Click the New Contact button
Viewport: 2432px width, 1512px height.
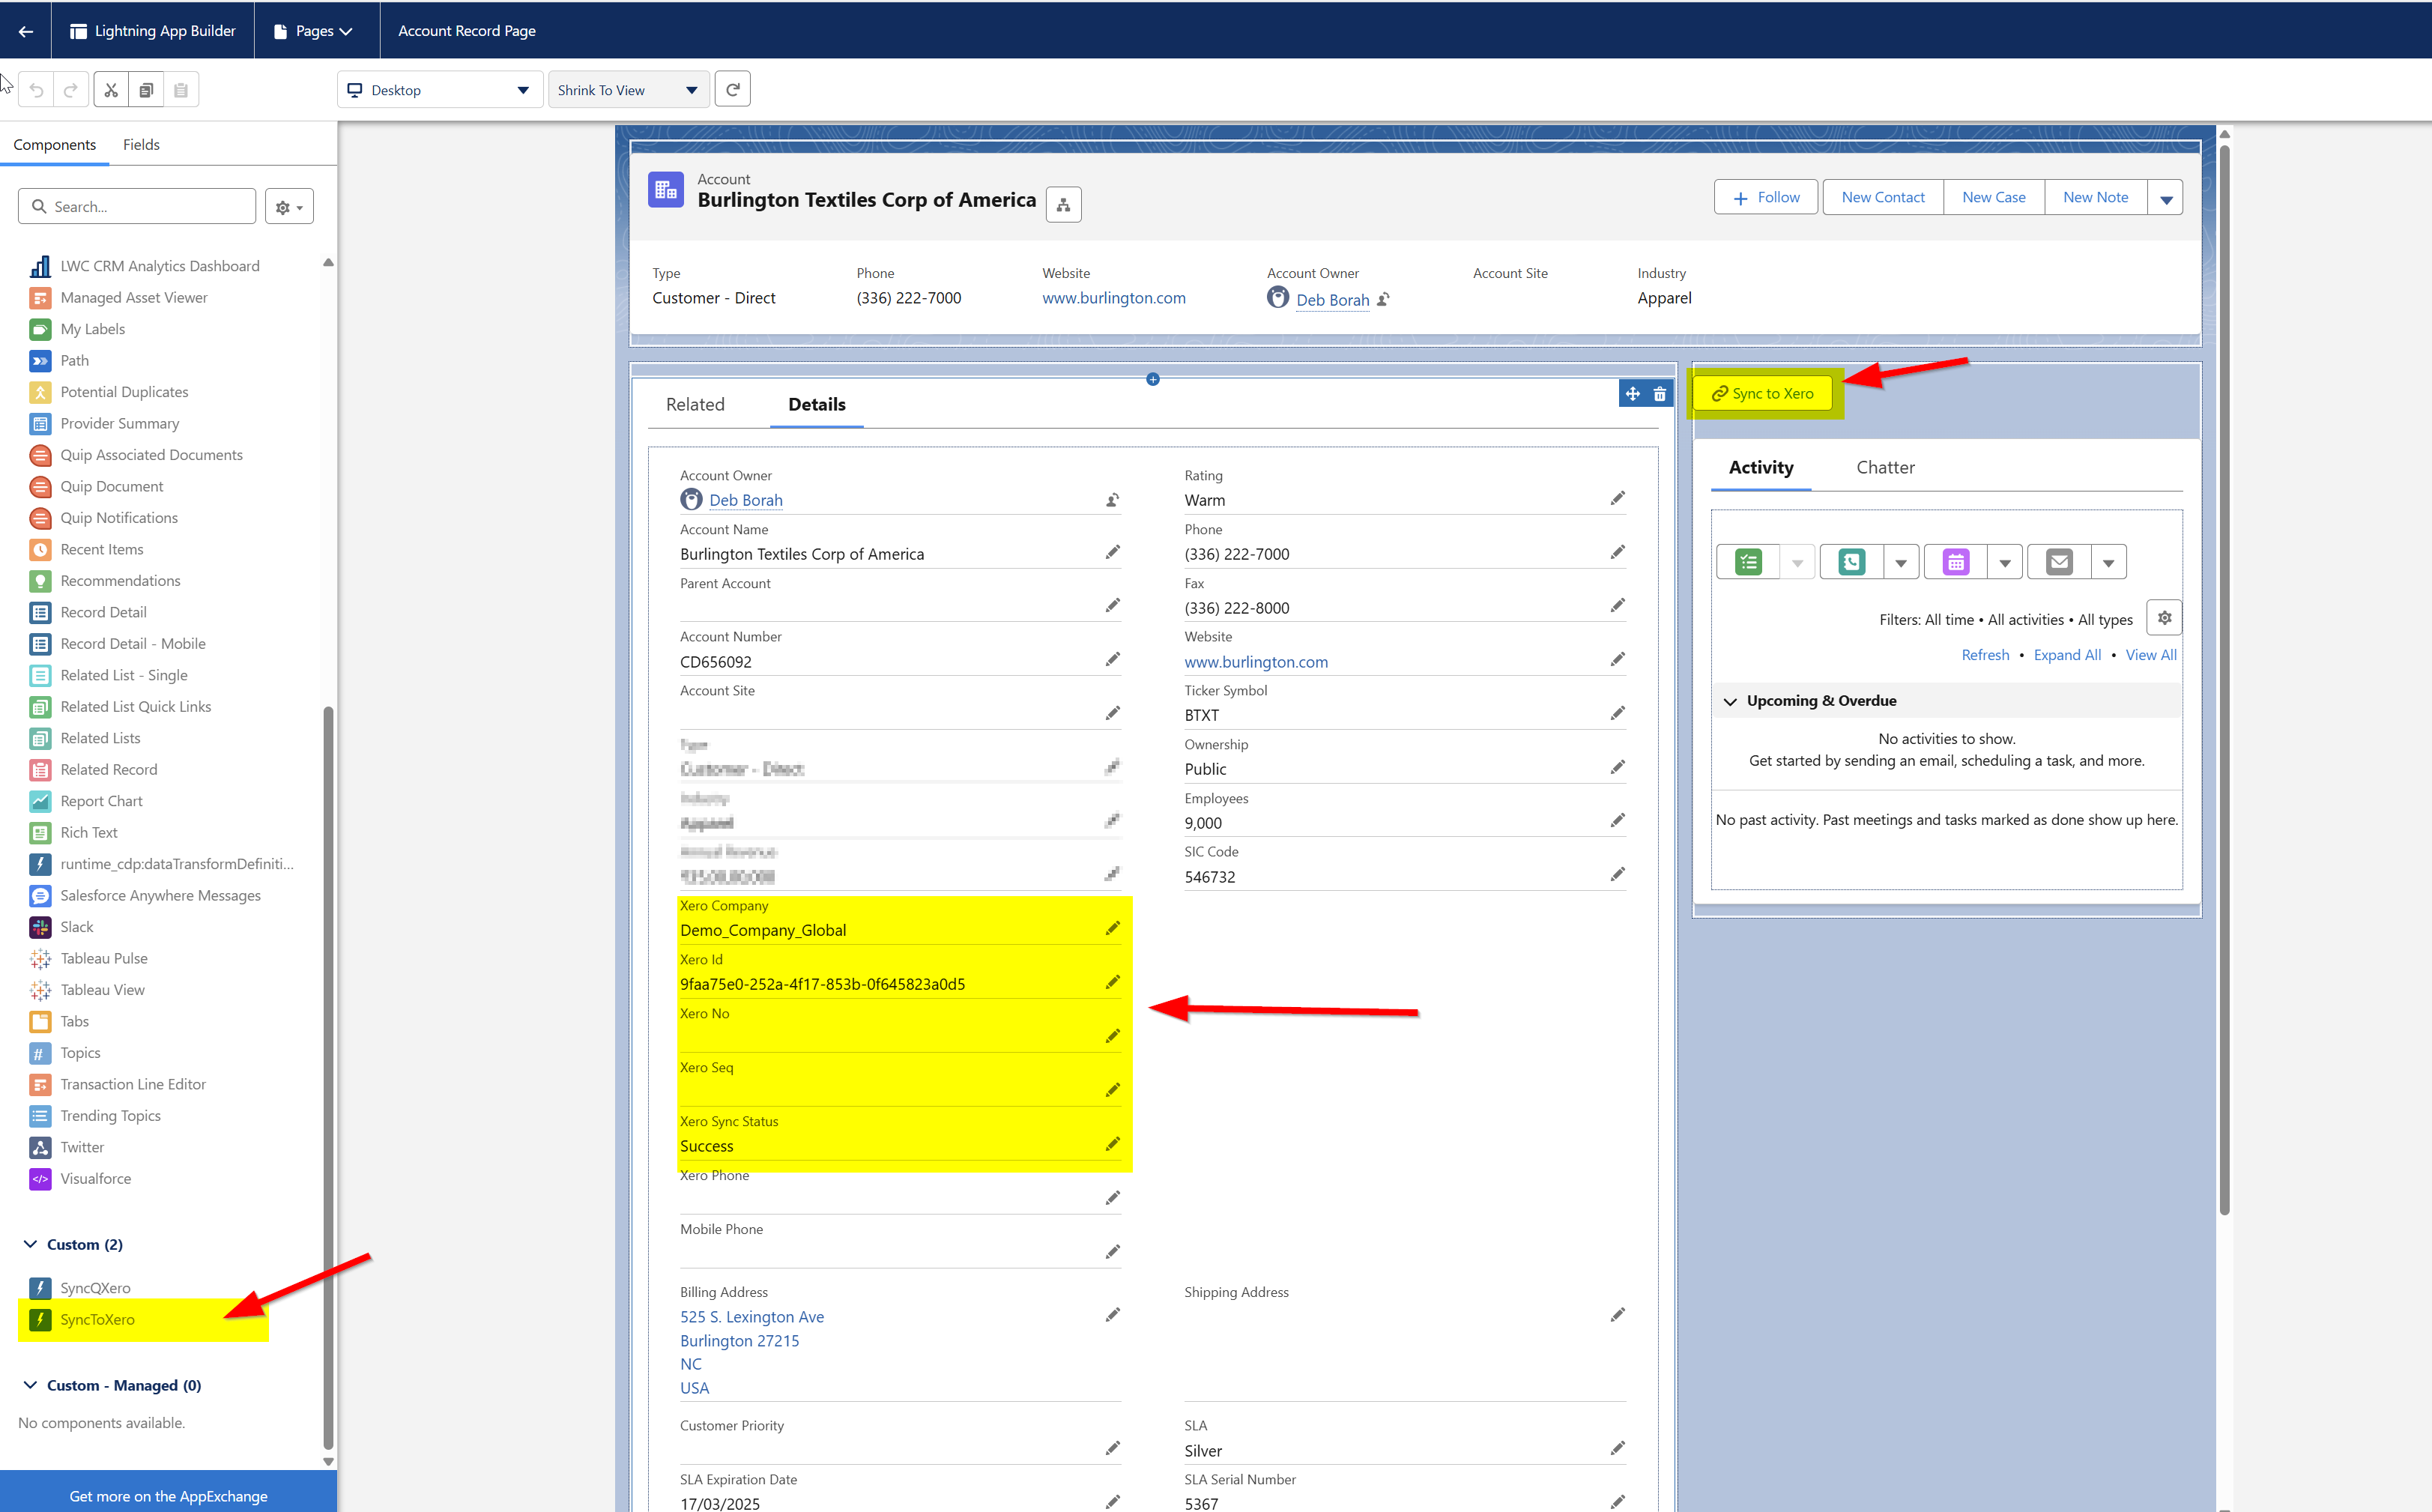tap(1883, 198)
